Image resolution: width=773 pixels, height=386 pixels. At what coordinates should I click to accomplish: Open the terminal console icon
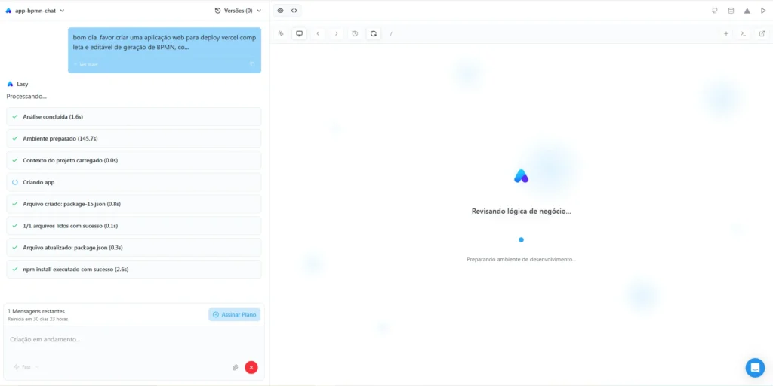point(744,33)
